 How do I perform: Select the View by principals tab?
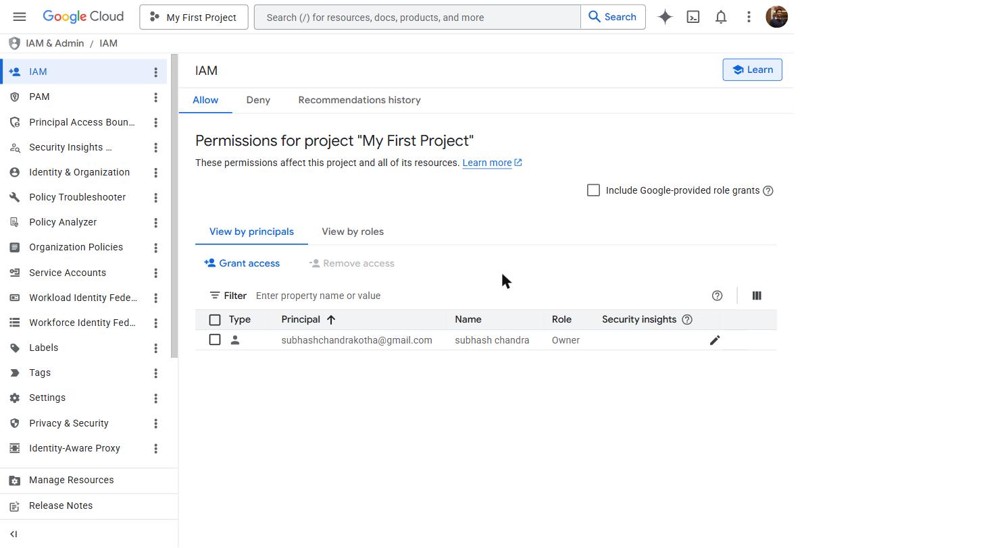point(251,231)
